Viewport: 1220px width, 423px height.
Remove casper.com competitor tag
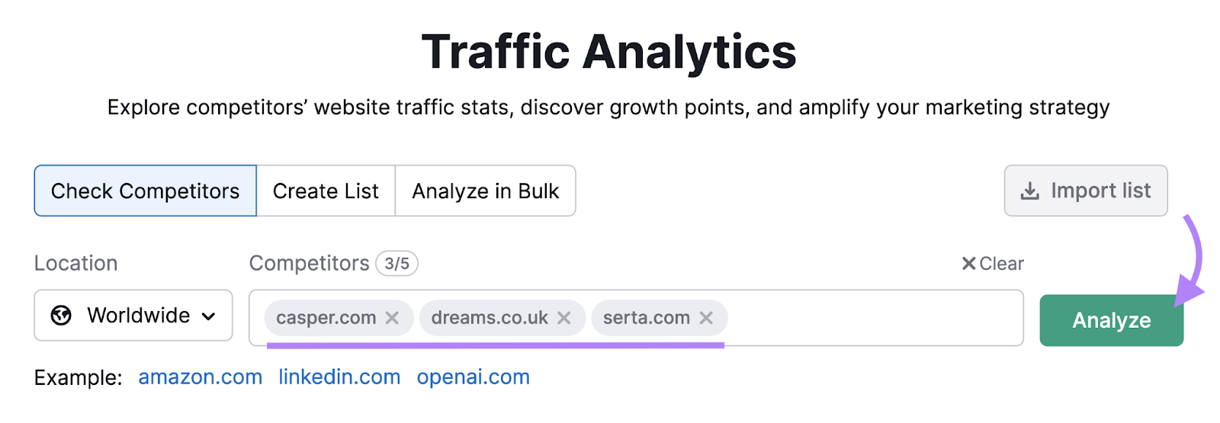coord(392,318)
